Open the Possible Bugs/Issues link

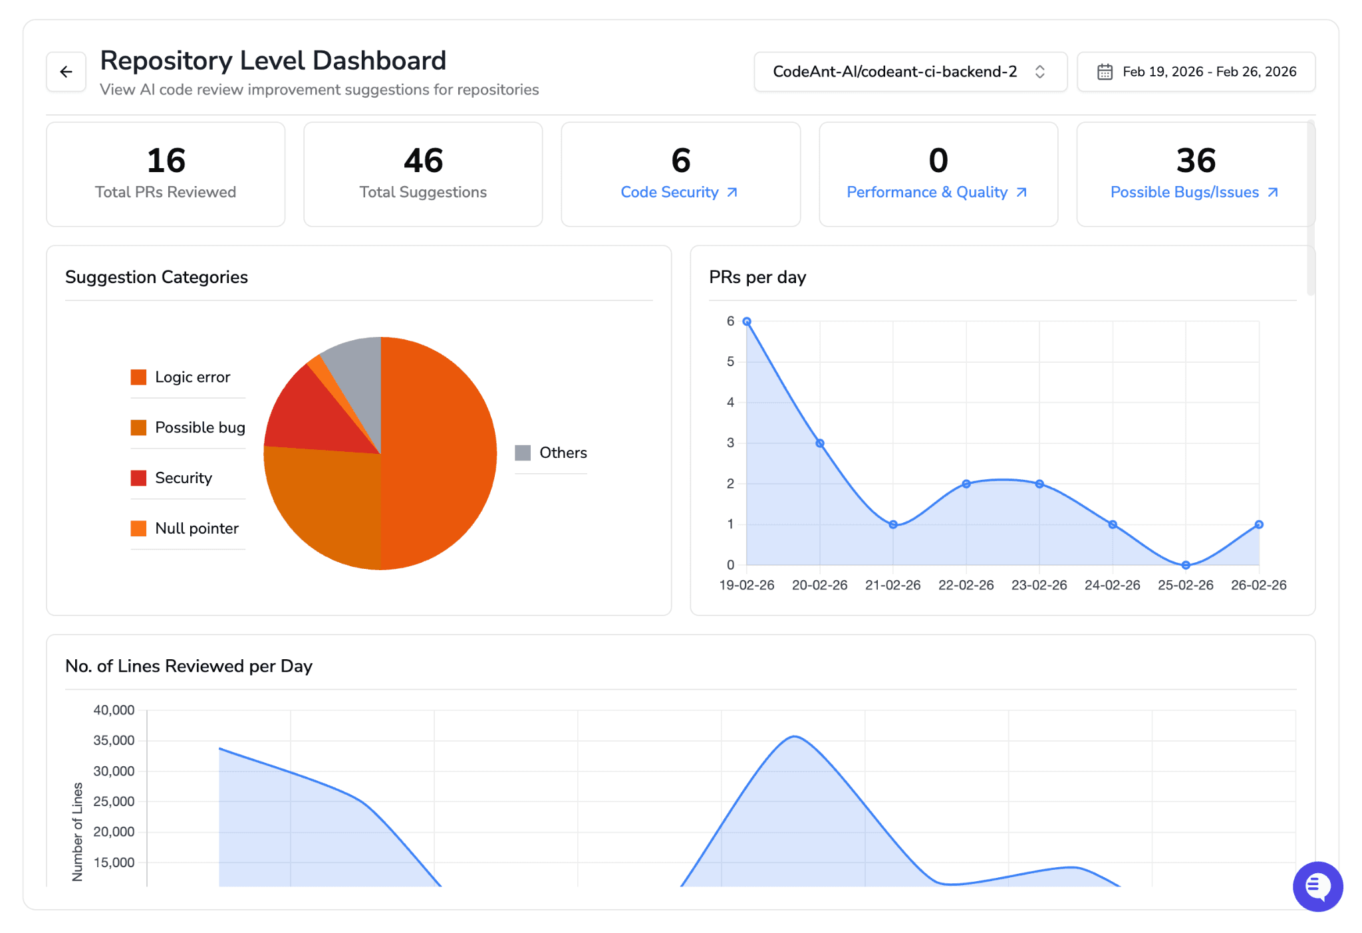coord(1184,193)
